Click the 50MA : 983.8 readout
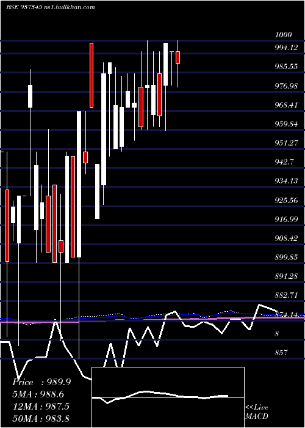Screen dimensions: 305x428 pos(41,418)
